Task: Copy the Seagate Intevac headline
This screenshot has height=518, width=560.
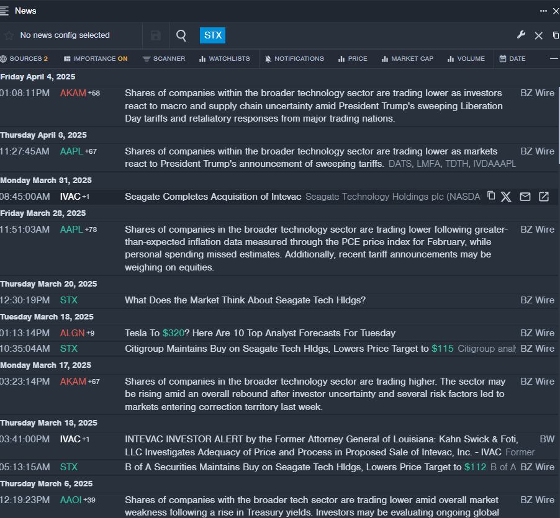Action: (492, 195)
